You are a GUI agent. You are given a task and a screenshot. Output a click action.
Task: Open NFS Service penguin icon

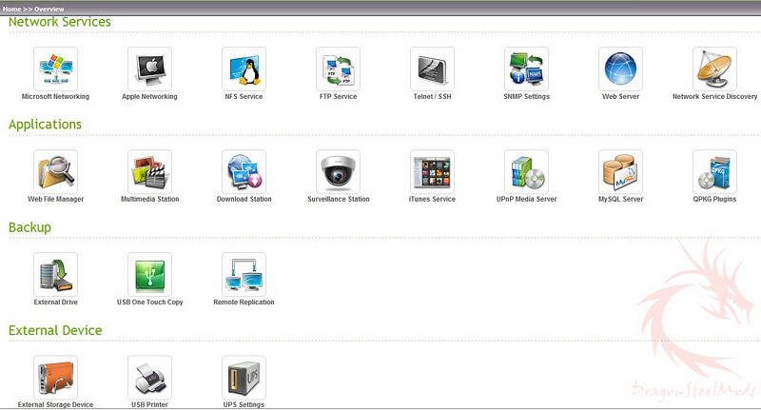click(244, 68)
